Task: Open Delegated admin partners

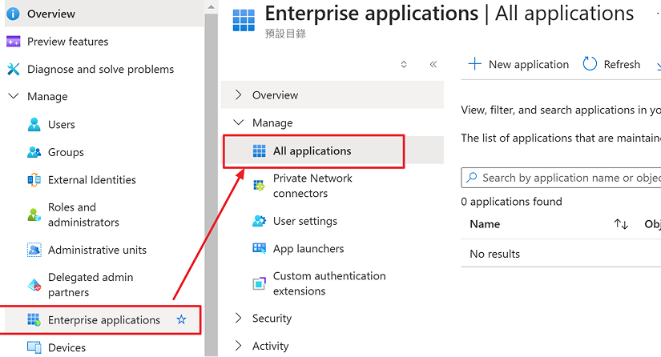Action: point(91,285)
